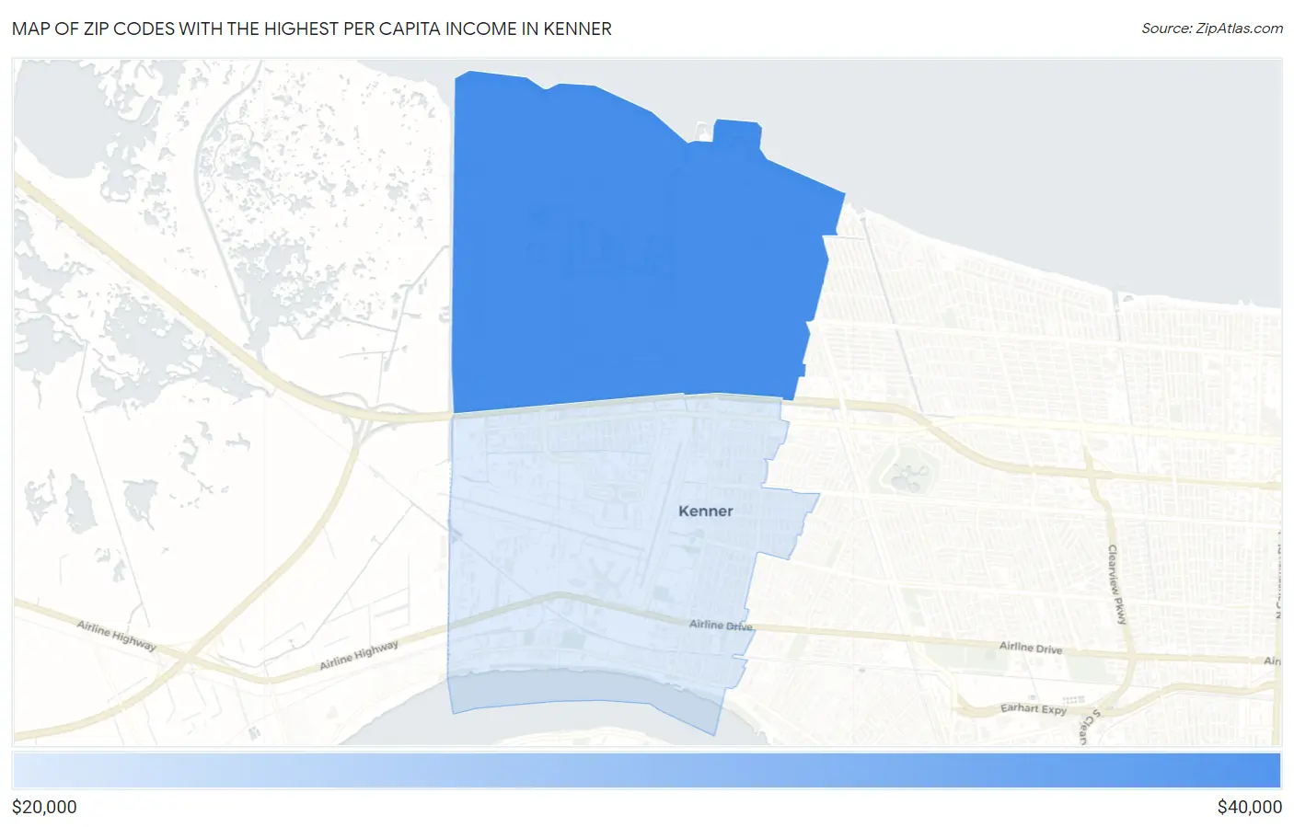The width and height of the screenshot is (1294, 827).
Task: Click the $20,000 legend minimum label
Action: click(x=45, y=807)
